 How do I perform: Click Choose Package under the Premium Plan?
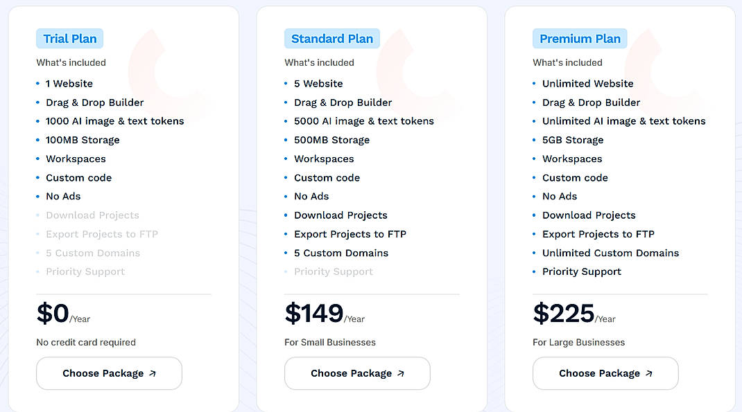point(605,373)
